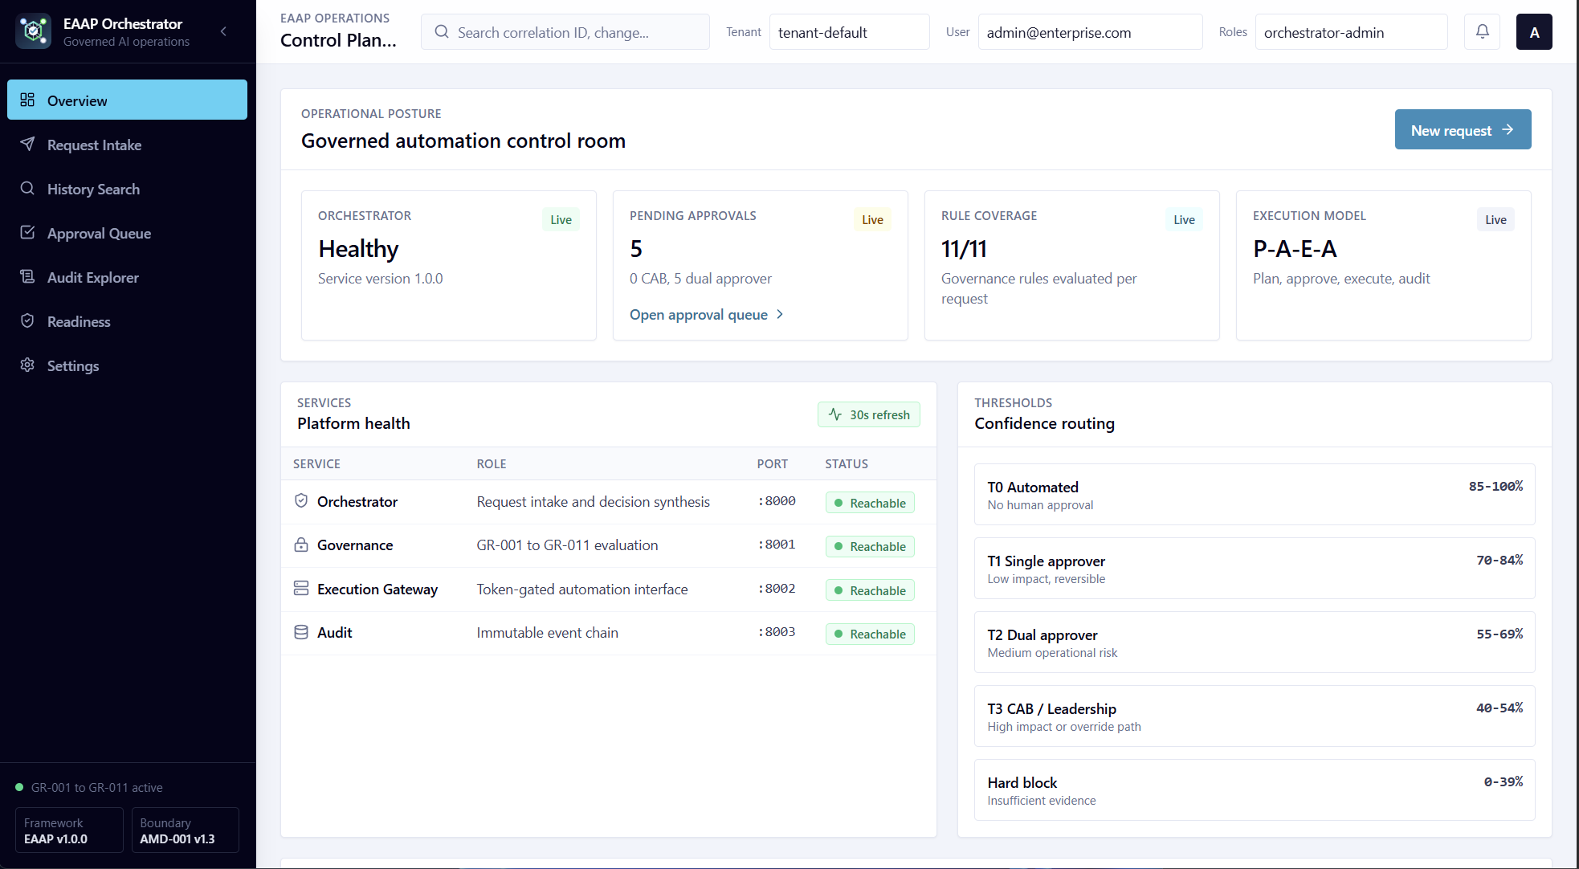The width and height of the screenshot is (1579, 869).
Task: Follow the Open approval queue link
Action: coord(707,315)
